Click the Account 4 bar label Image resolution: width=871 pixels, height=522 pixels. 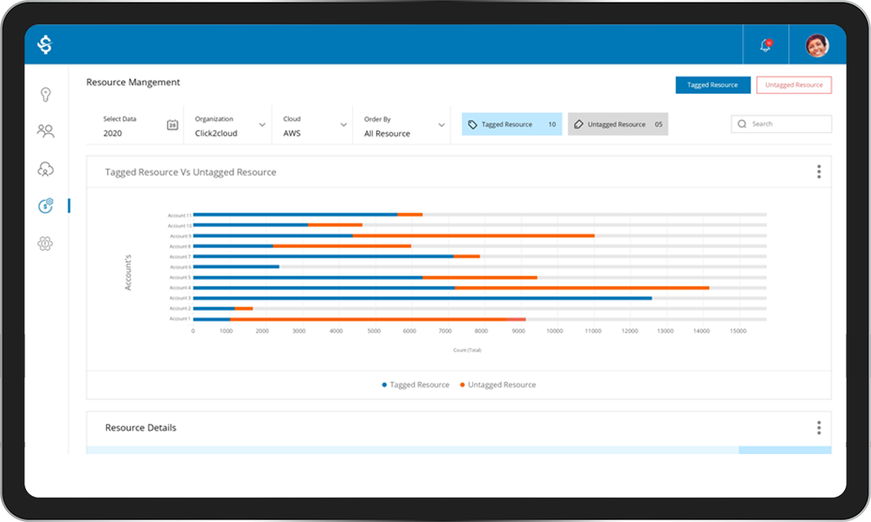coord(180,288)
